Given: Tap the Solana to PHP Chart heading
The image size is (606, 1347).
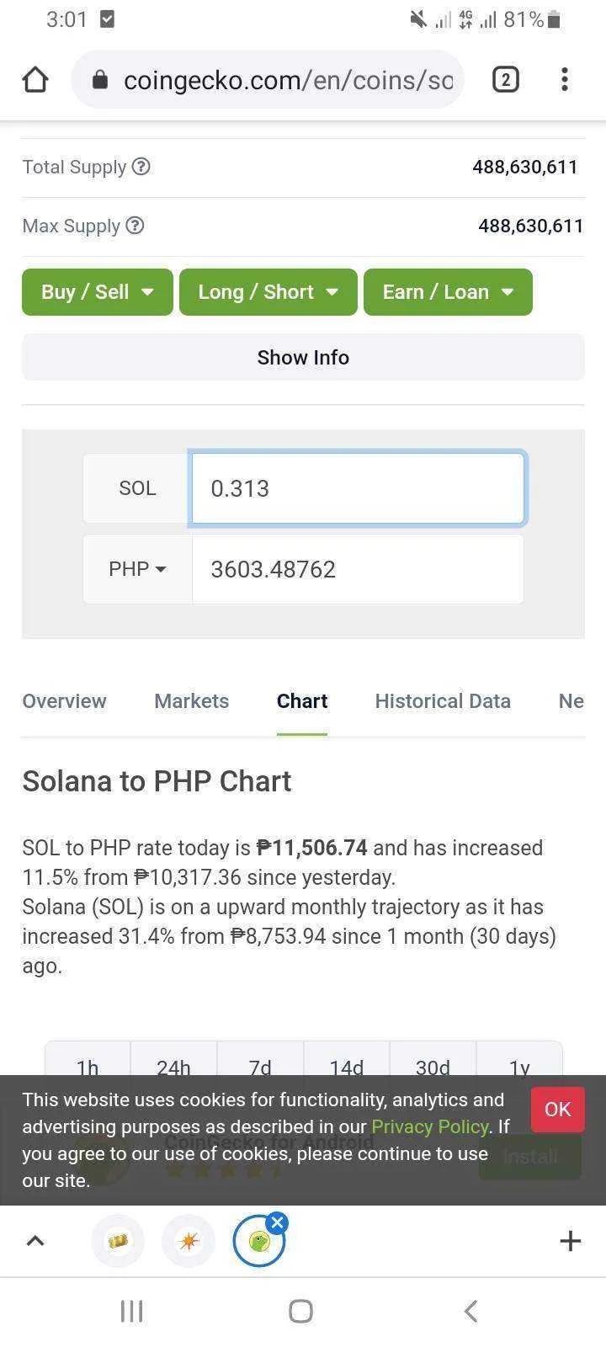Looking at the screenshot, I should pos(157,781).
